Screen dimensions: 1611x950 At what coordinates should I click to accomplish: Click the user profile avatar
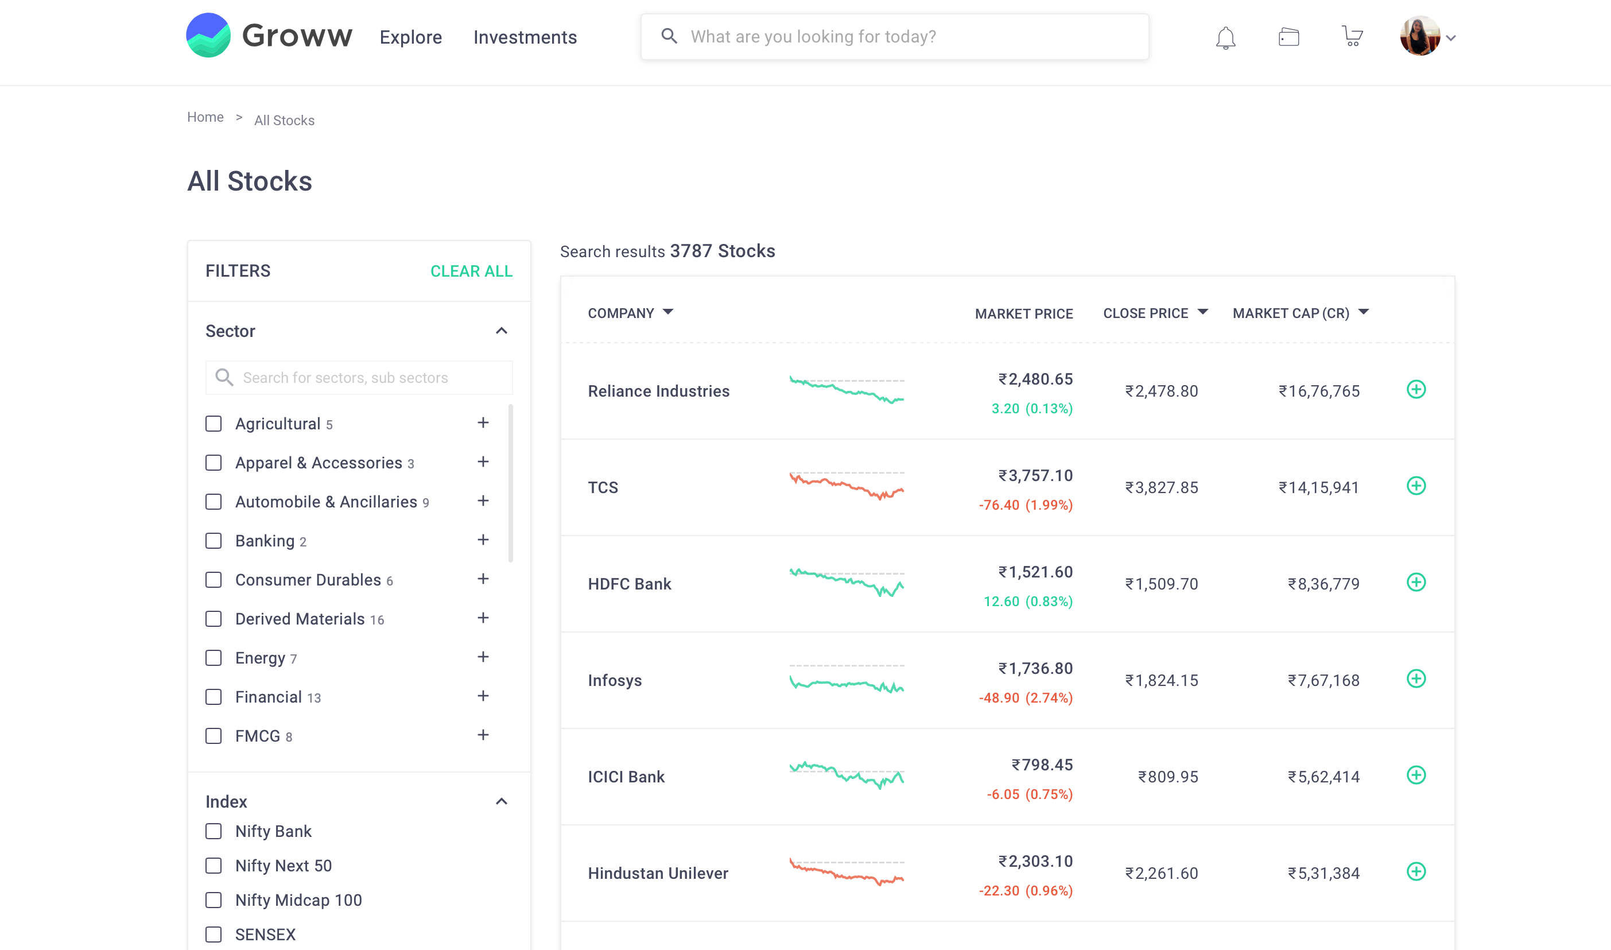click(x=1420, y=36)
